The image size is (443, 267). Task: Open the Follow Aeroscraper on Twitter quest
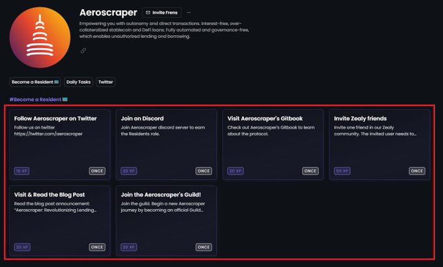60,145
